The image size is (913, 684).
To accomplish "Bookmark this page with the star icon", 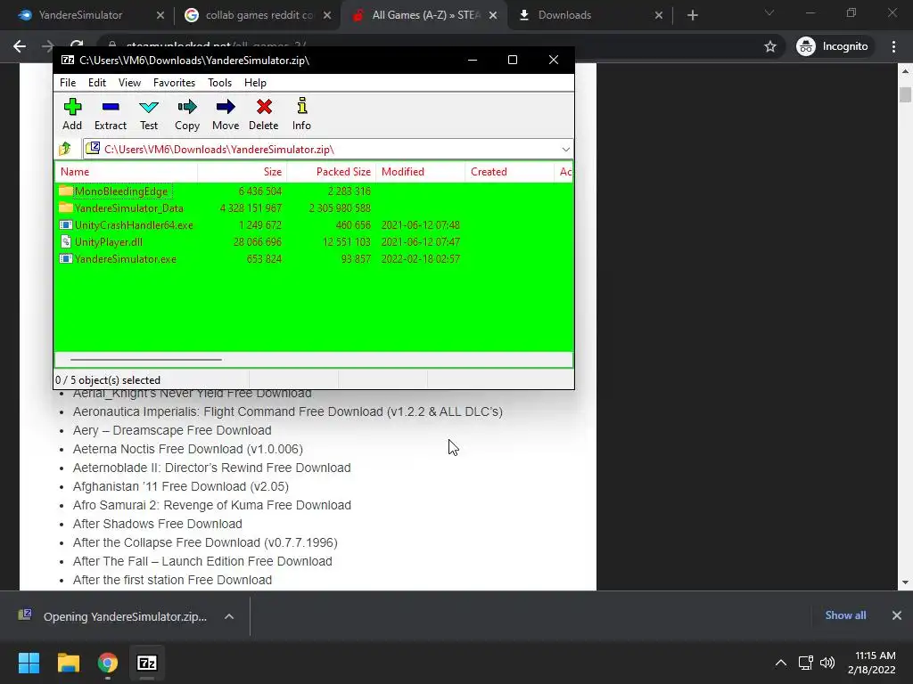I will [x=770, y=46].
